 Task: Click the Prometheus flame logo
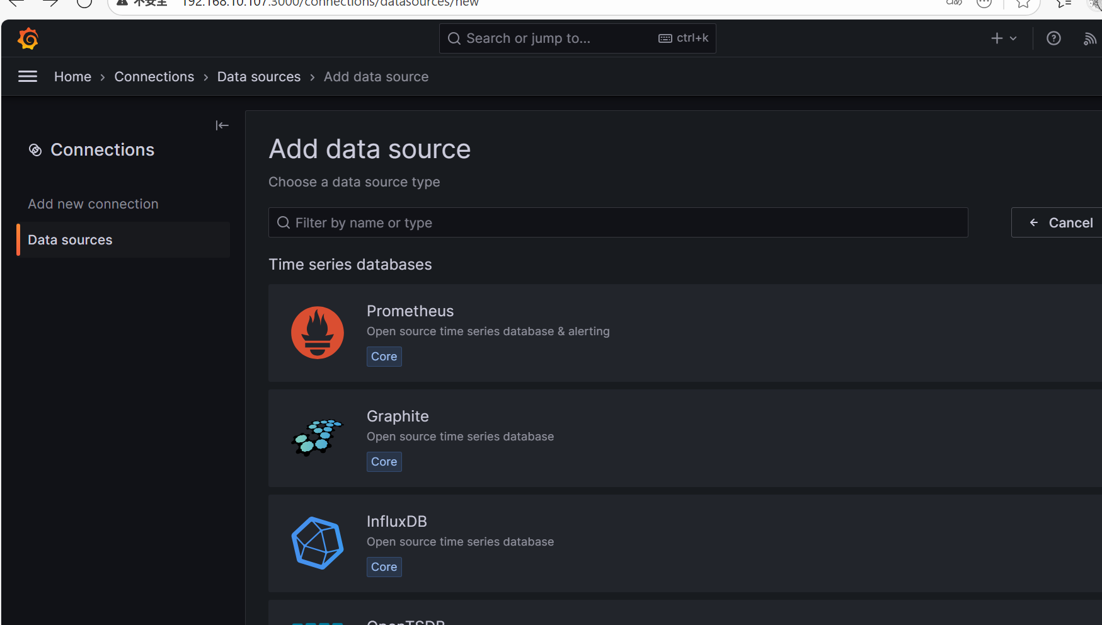pos(318,333)
